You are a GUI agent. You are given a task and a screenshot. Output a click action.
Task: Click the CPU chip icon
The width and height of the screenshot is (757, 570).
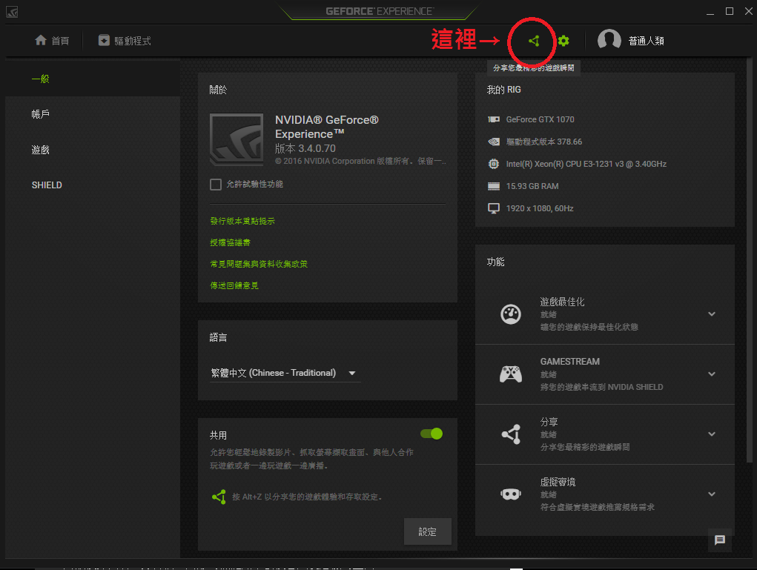click(493, 164)
